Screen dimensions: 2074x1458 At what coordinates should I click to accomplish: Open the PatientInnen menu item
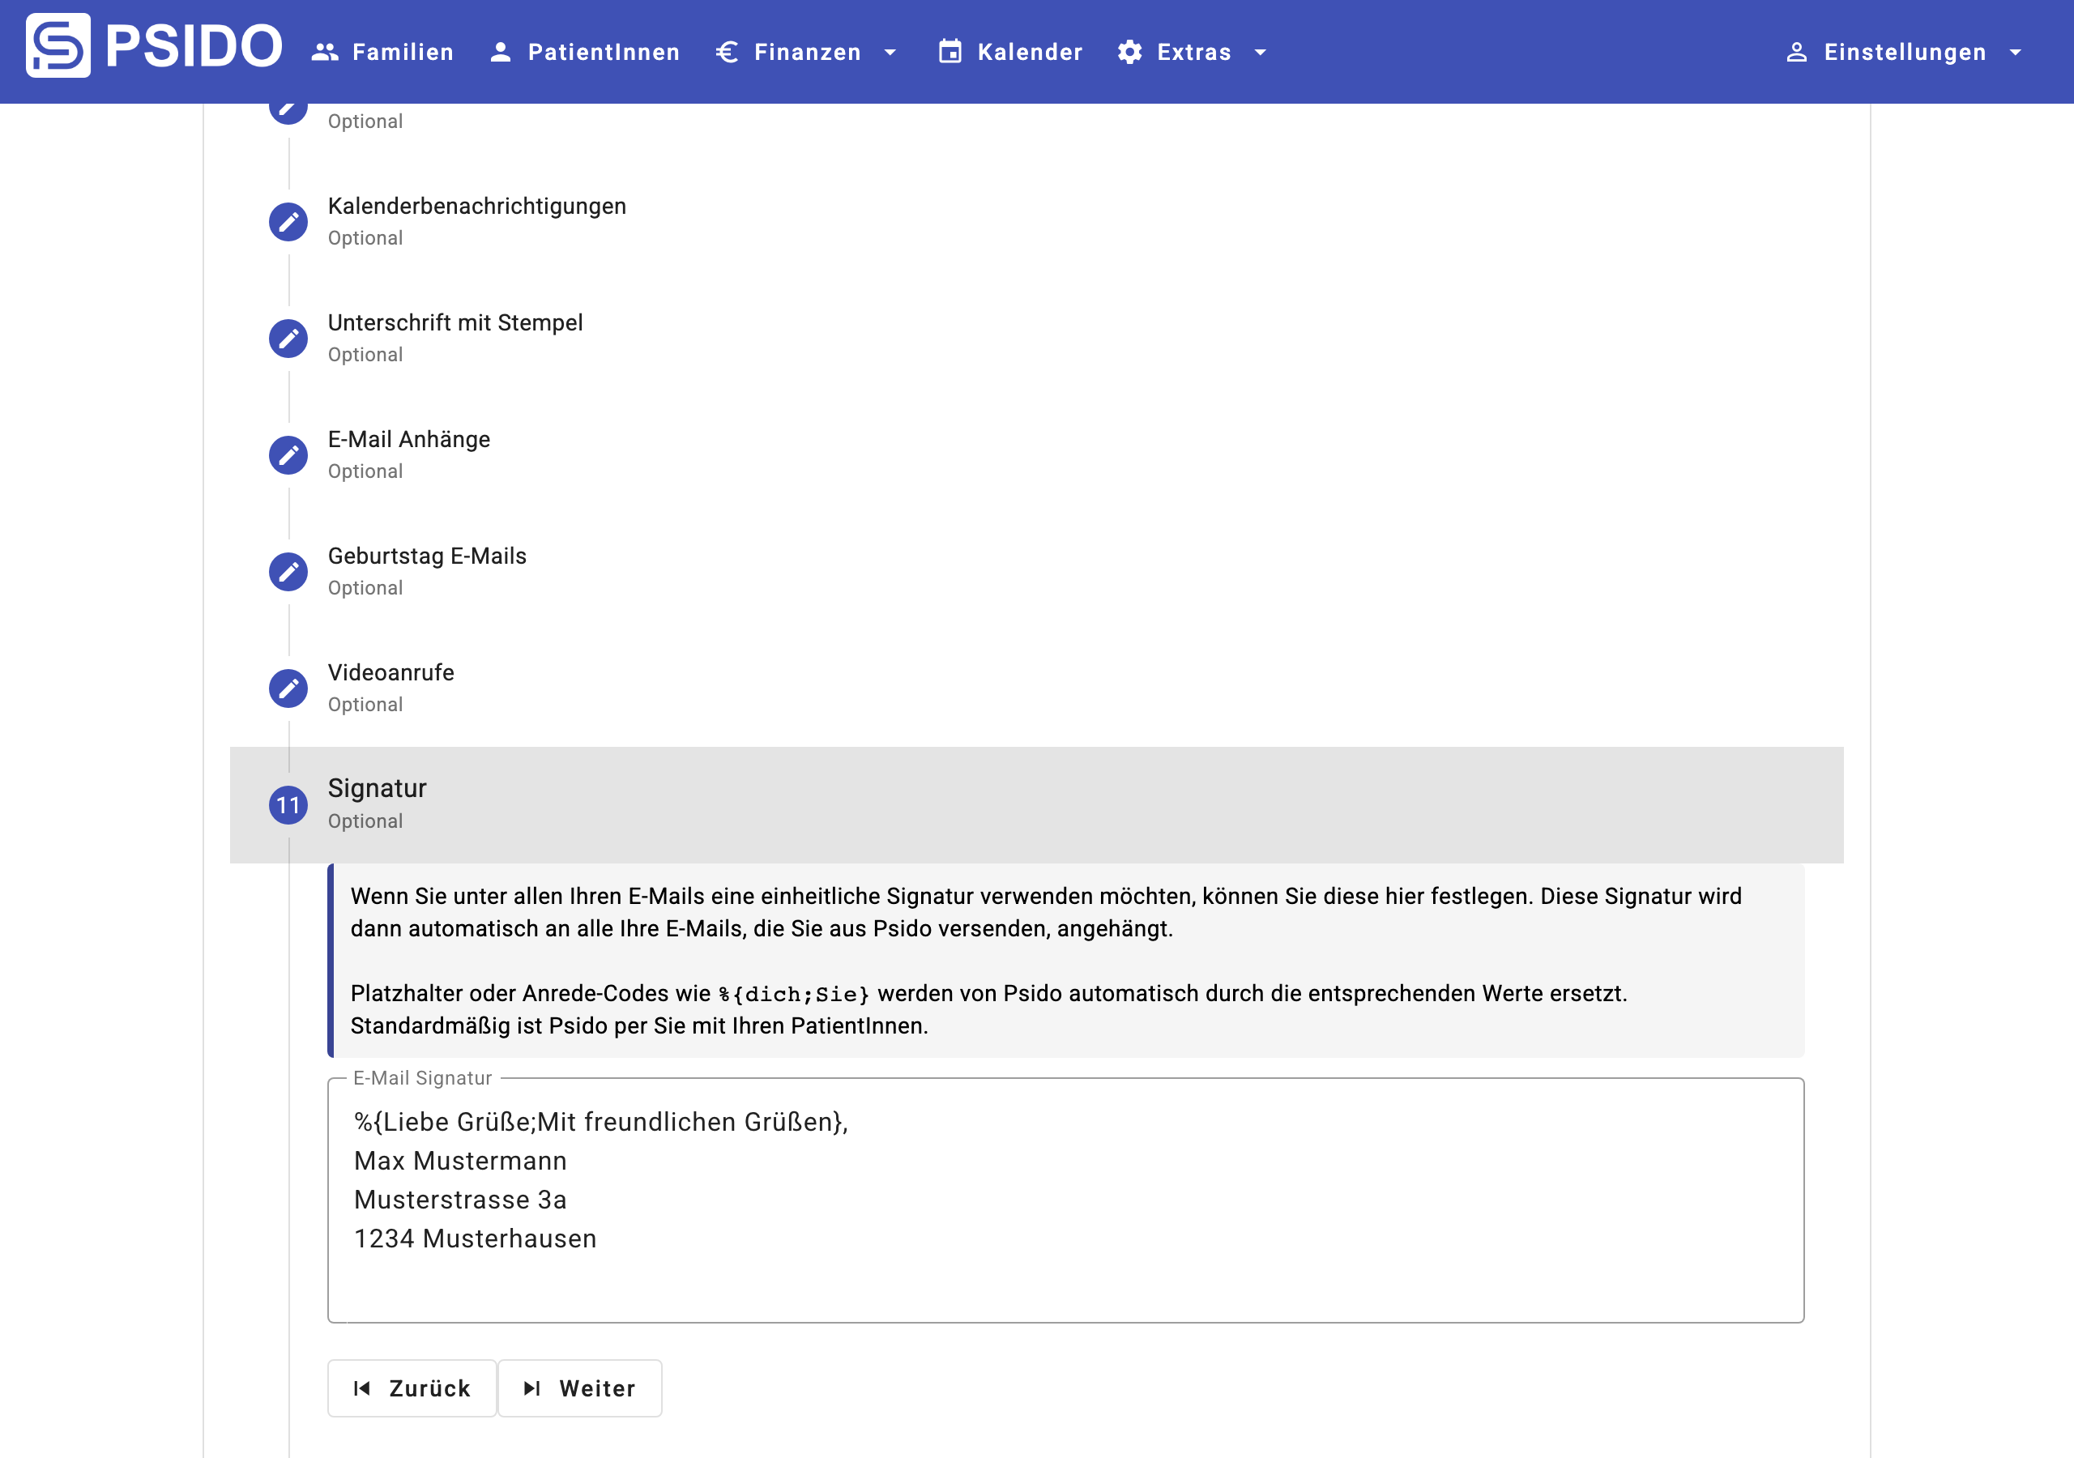coord(604,53)
